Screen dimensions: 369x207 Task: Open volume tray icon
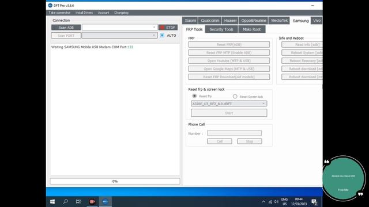pos(276,202)
